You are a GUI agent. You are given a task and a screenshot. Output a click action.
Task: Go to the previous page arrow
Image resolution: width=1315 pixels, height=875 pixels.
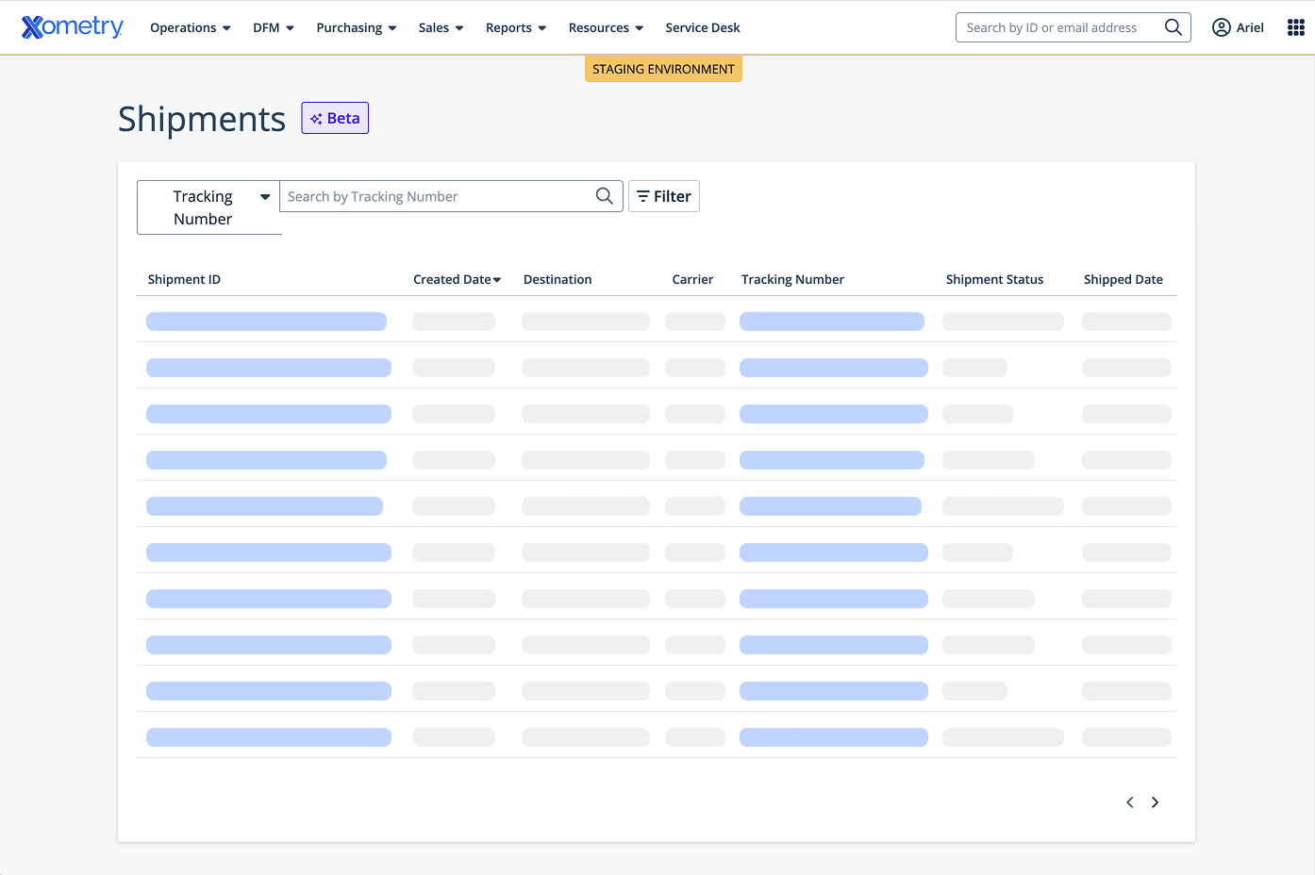point(1129,802)
